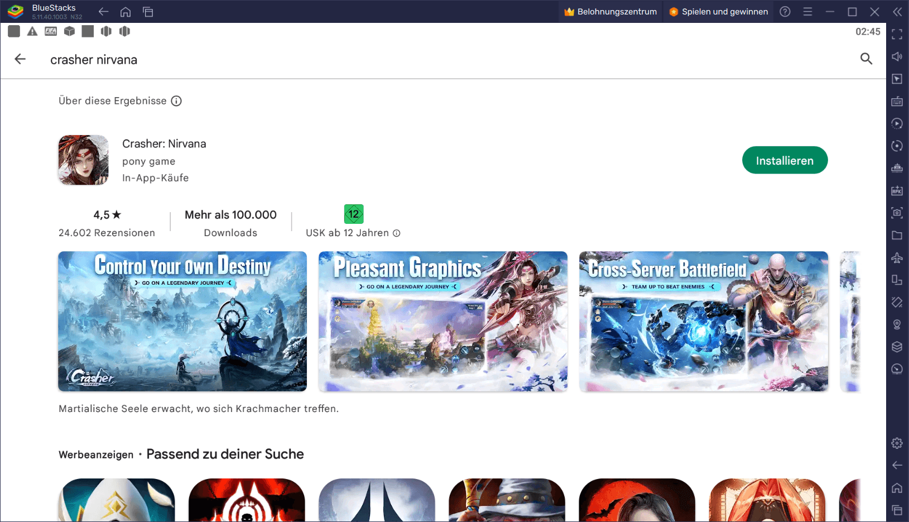Click the 24.602 Rezensionen text
Viewport: 909px width, 522px height.
pos(107,233)
